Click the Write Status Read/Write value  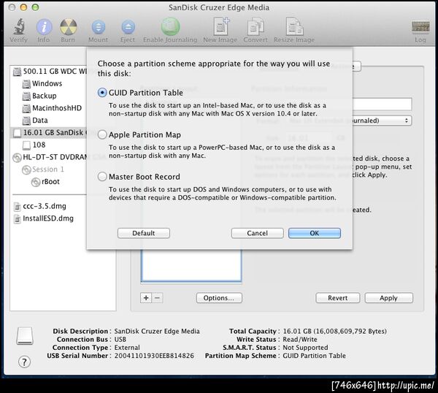[300, 340]
